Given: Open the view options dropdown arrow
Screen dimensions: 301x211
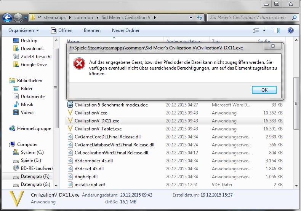Looking at the screenshot, I should coord(264,30).
